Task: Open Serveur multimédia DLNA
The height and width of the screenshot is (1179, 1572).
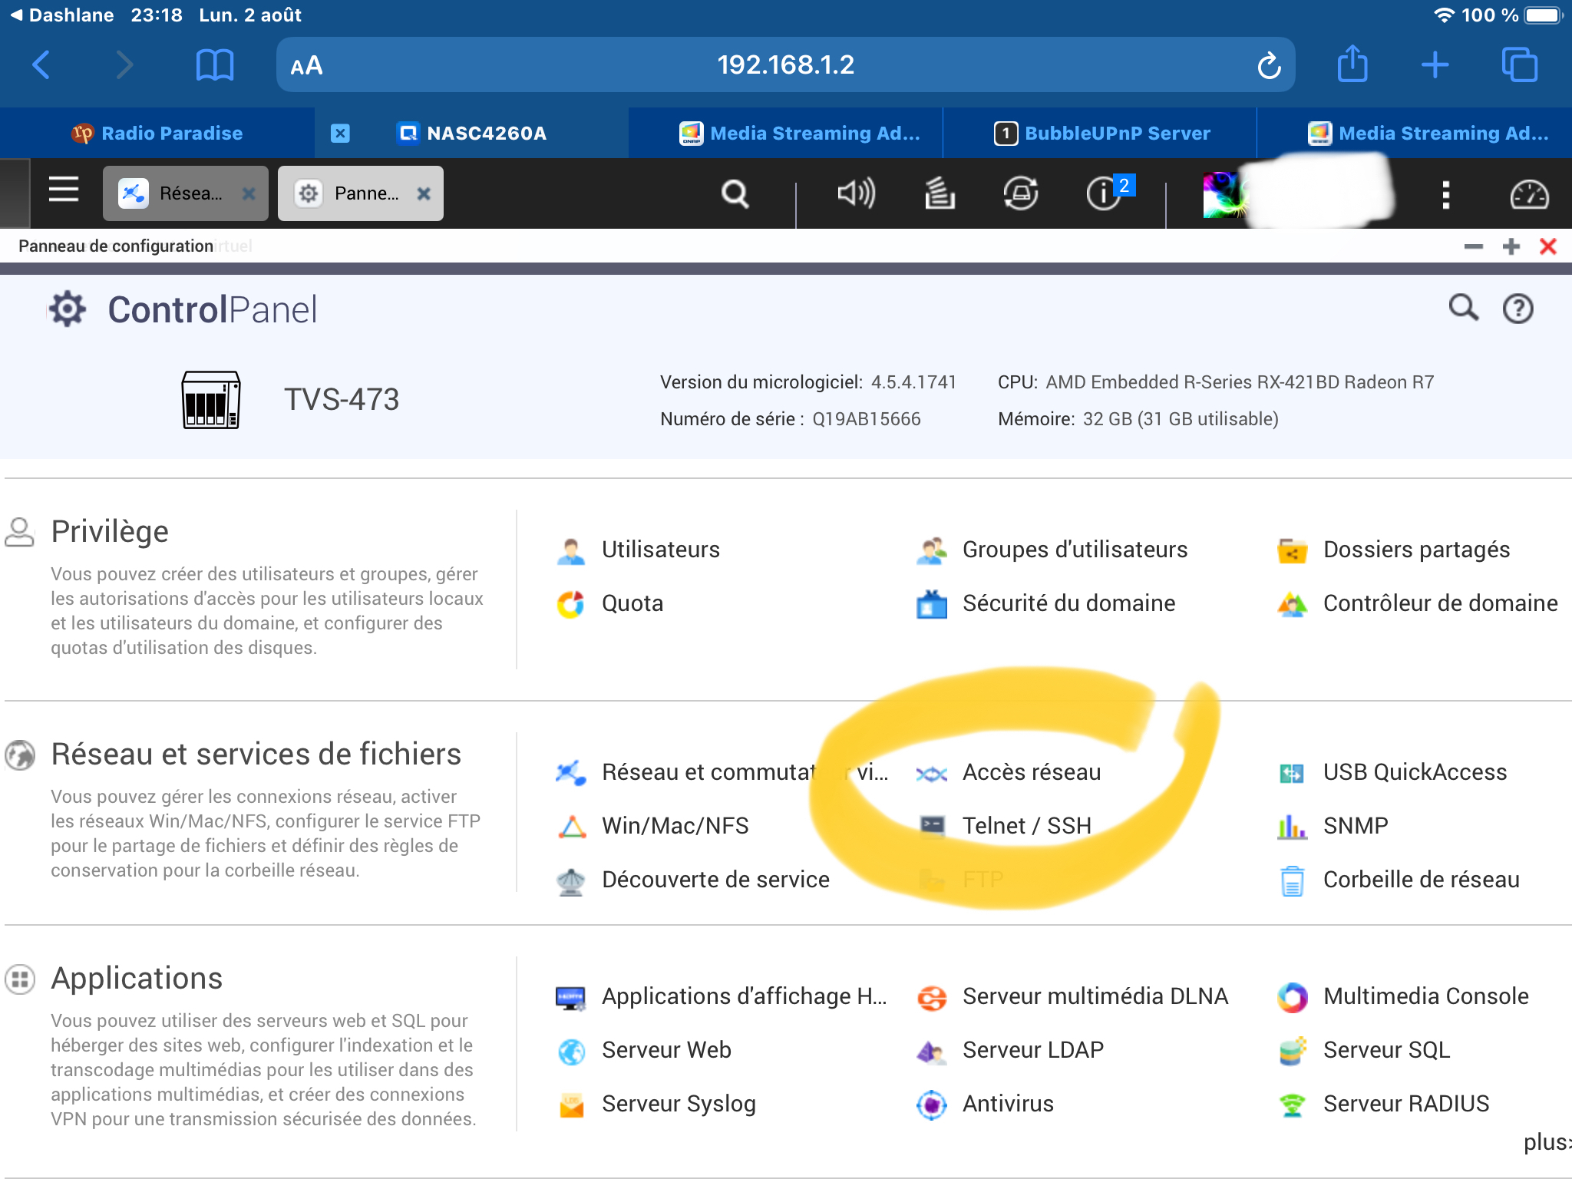Action: pos(1095,996)
